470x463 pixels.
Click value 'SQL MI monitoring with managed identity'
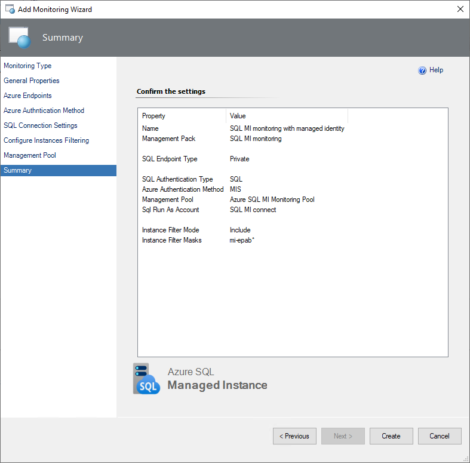point(287,128)
